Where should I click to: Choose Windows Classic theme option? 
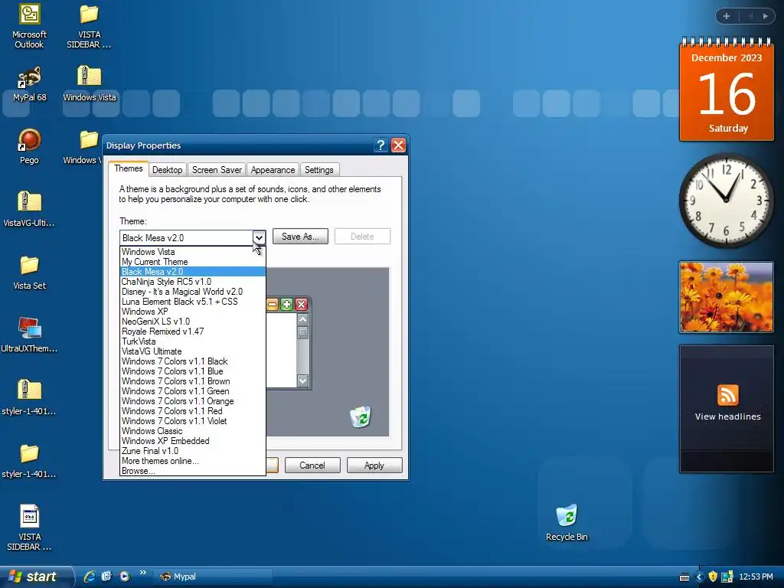tap(192, 431)
